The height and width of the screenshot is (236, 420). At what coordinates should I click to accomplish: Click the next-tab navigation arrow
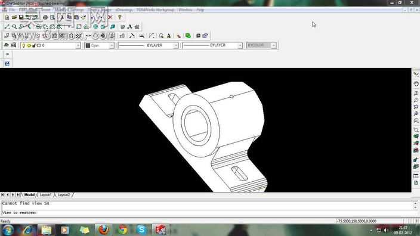[x=13, y=195]
